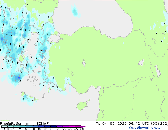Select the 45–50 mm legend swatch

tap(78, 127)
